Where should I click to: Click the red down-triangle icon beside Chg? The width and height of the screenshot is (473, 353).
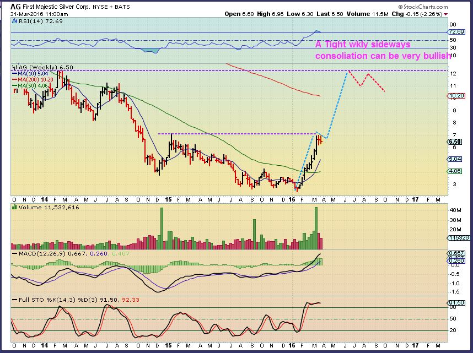446,14
